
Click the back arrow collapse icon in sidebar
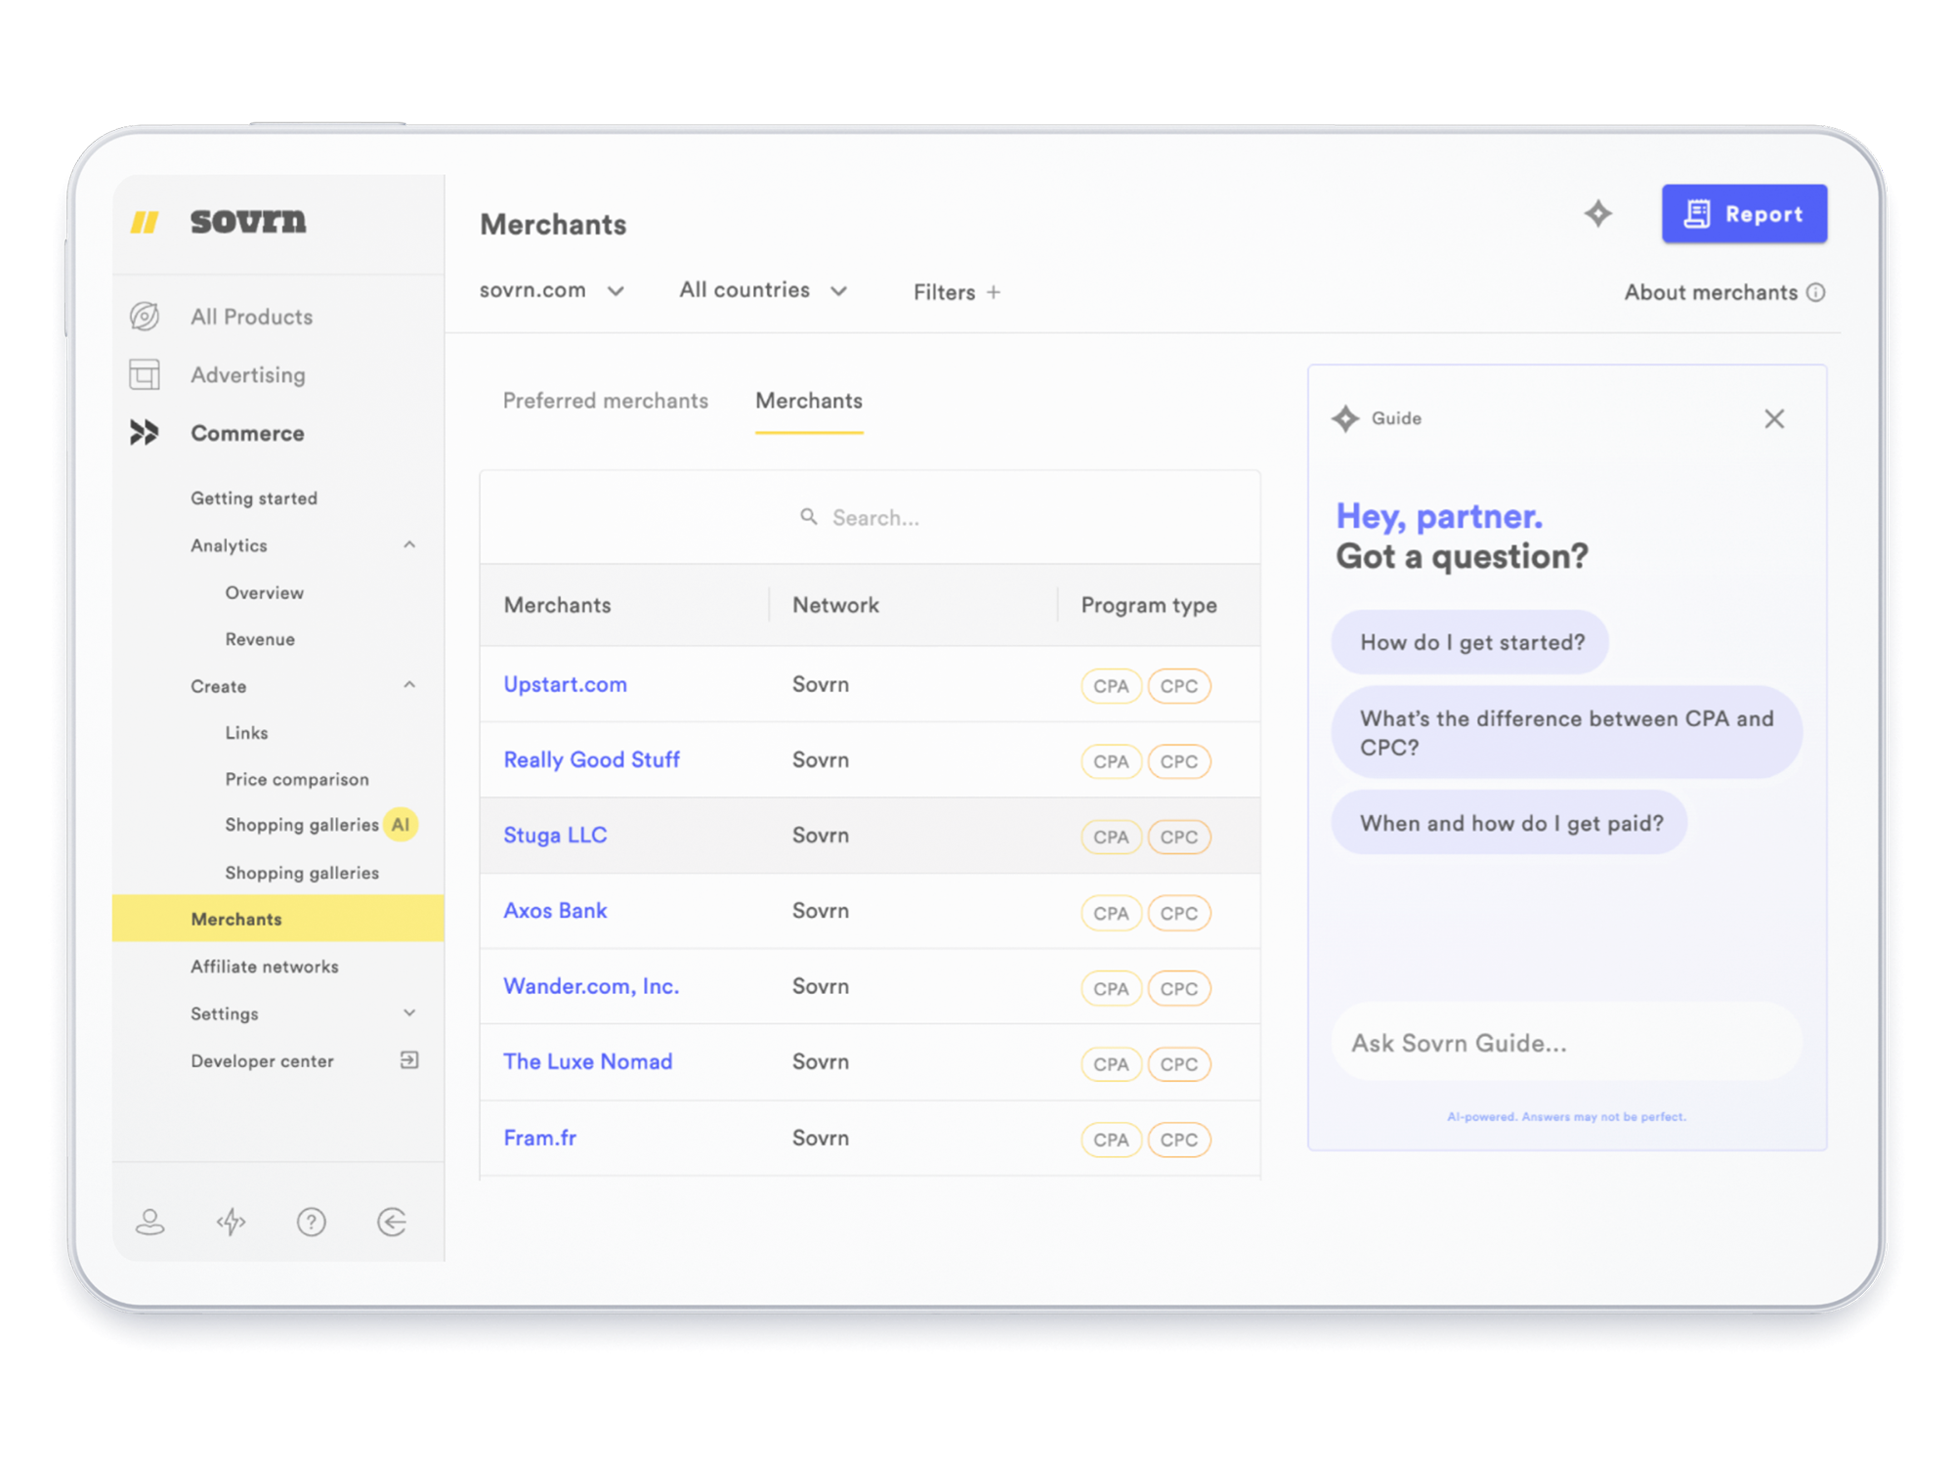392,1222
